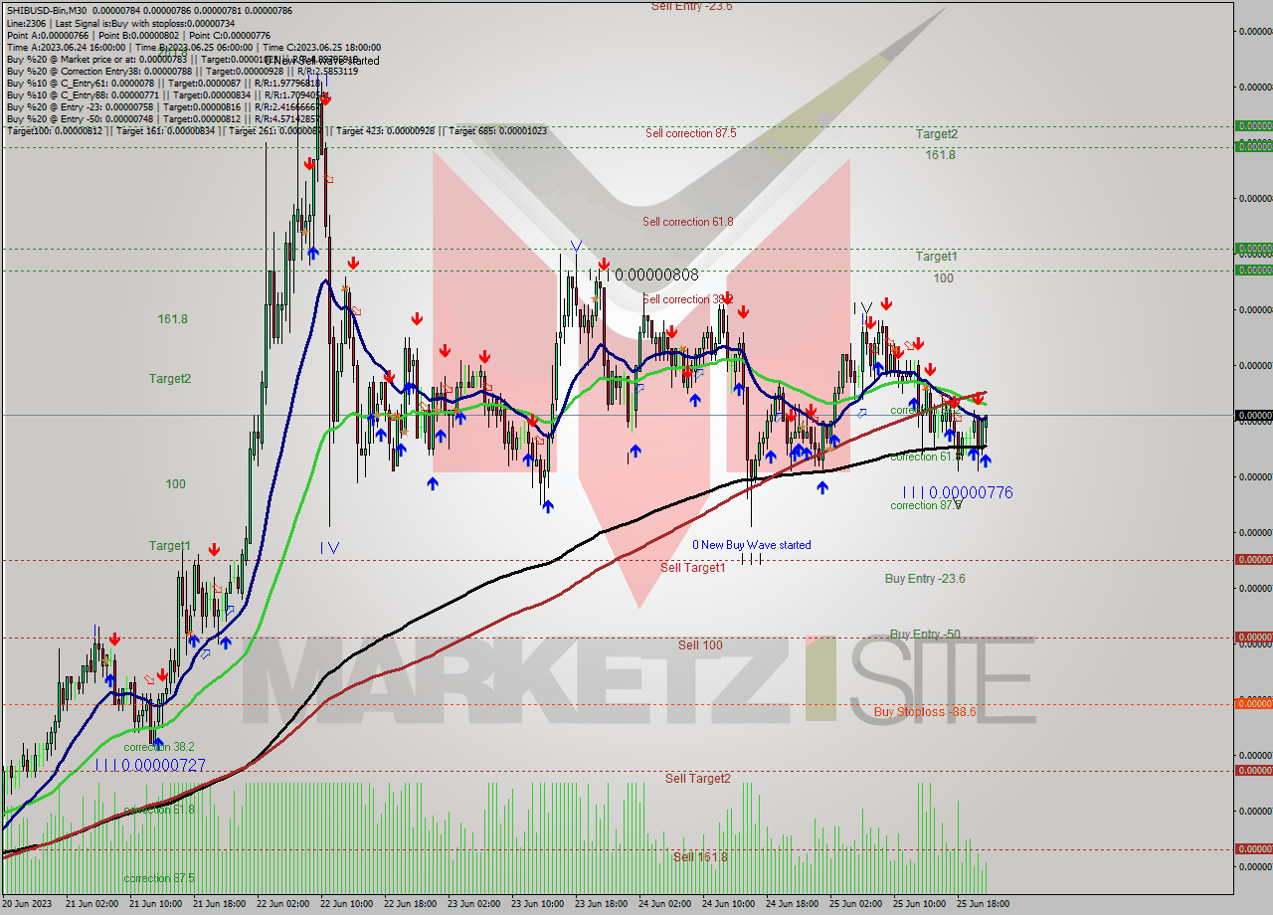Click the '22 Jun 18:00' time axis label
1273x915 pixels.
tap(412, 904)
